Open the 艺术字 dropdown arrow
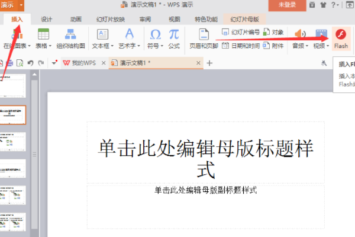Screen dimensions: 355x237 click(138, 46)
